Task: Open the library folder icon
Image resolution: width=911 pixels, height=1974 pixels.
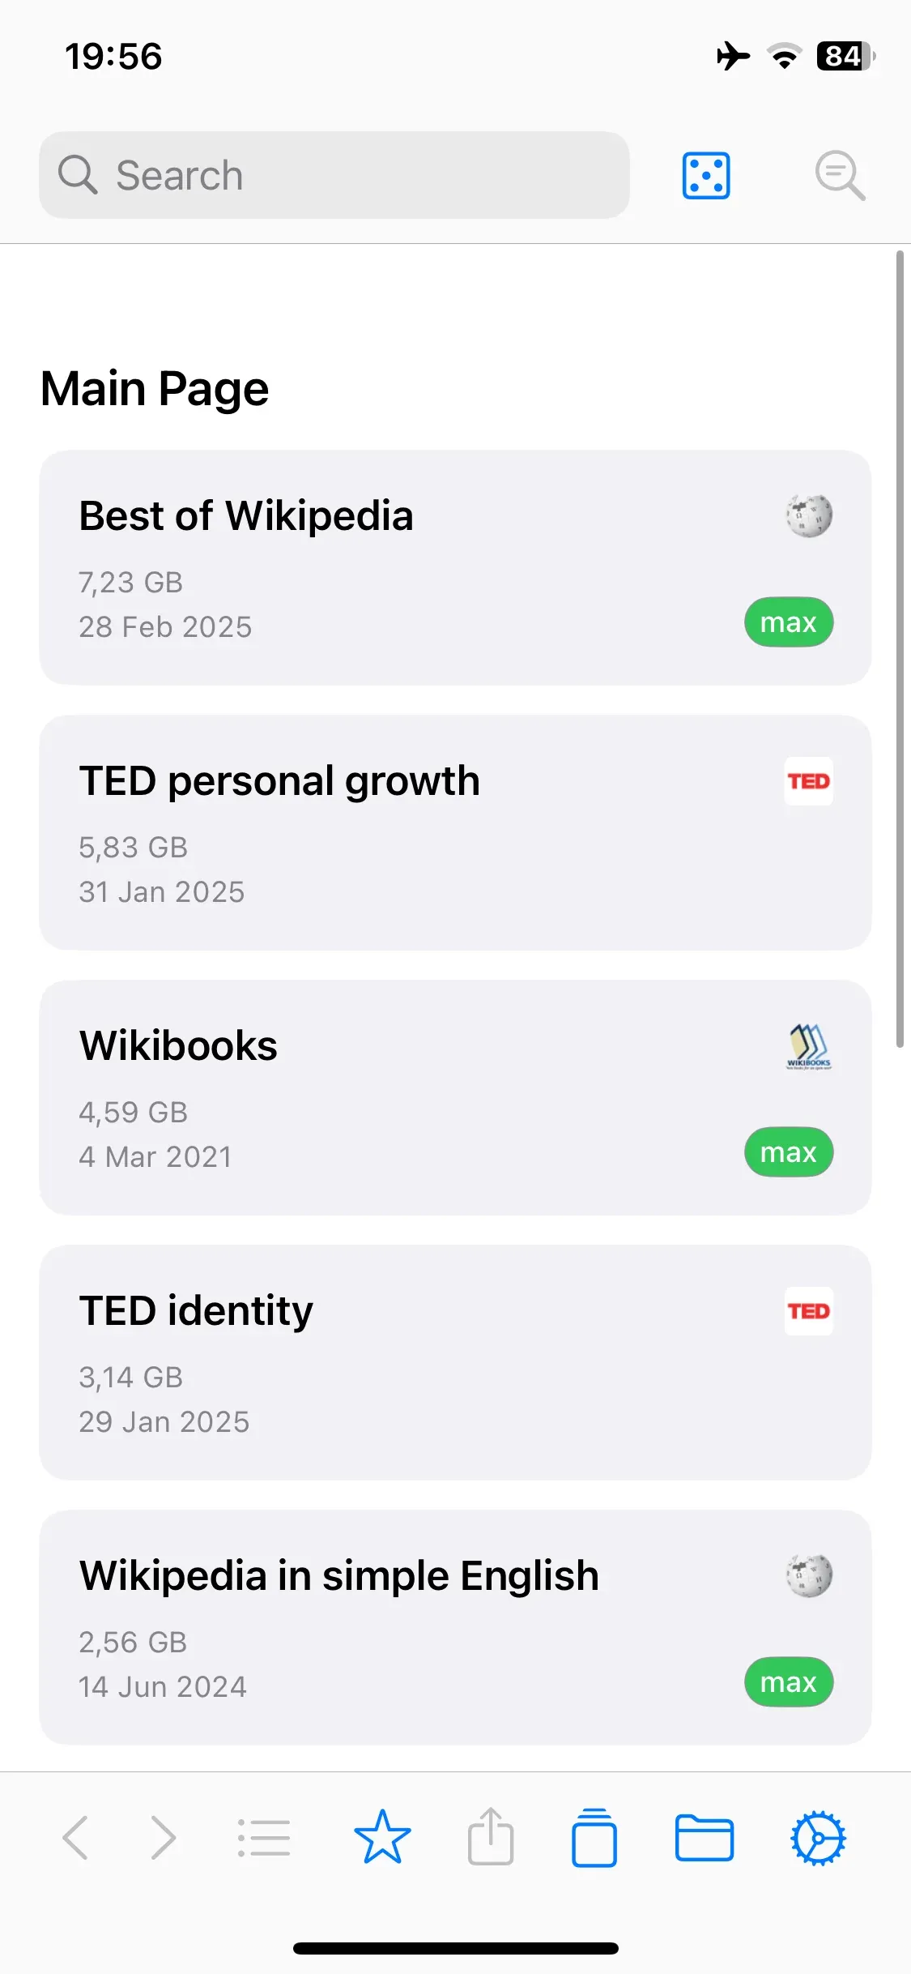Action: [x=705, y=1838]
